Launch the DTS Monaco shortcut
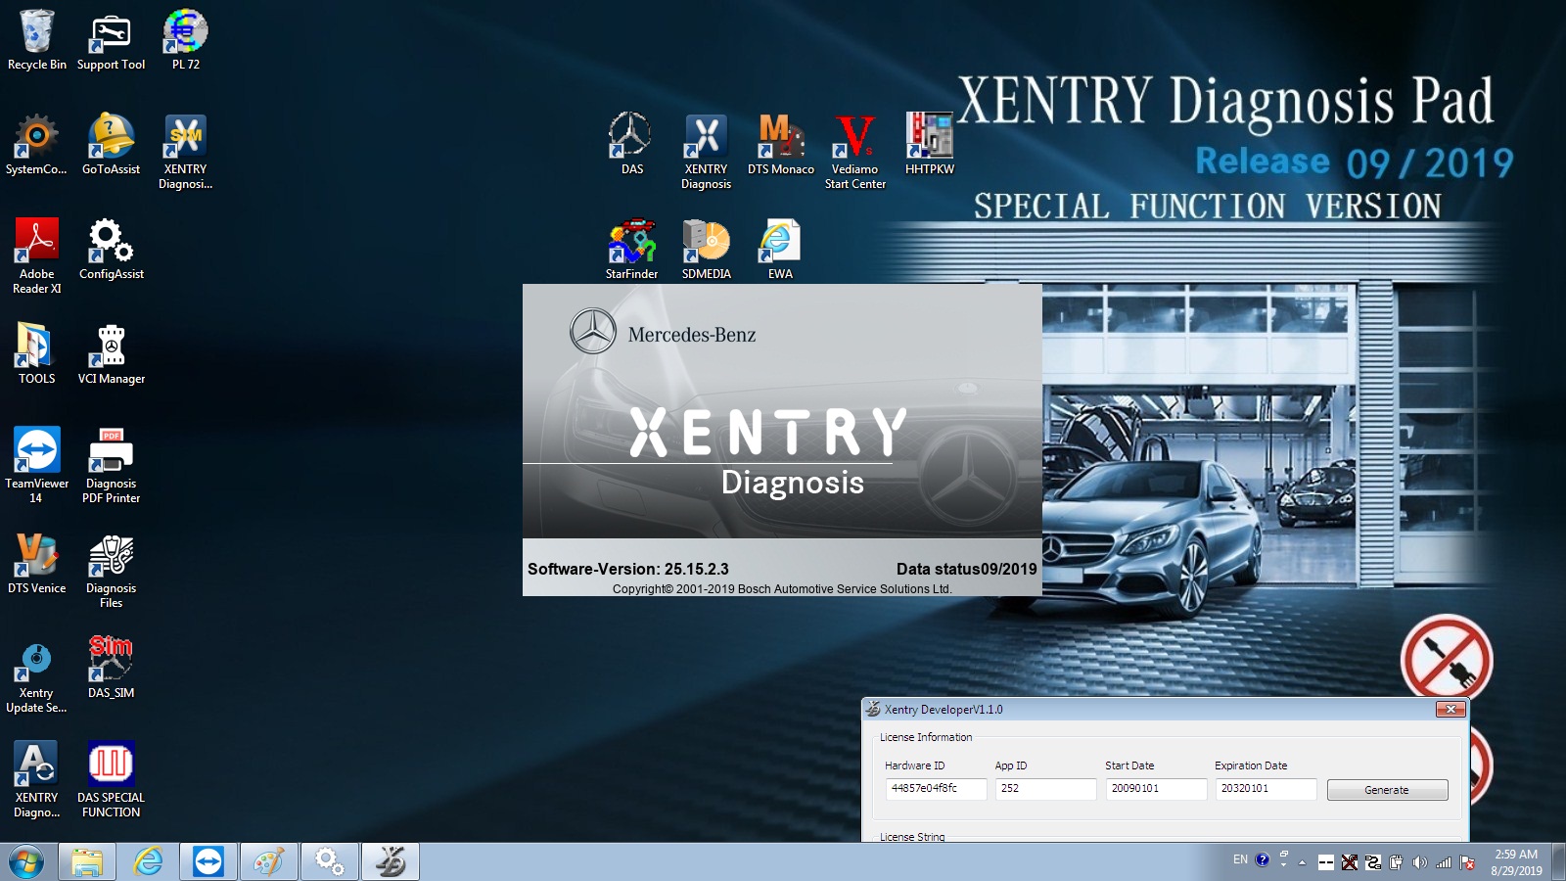 [780, 144]
